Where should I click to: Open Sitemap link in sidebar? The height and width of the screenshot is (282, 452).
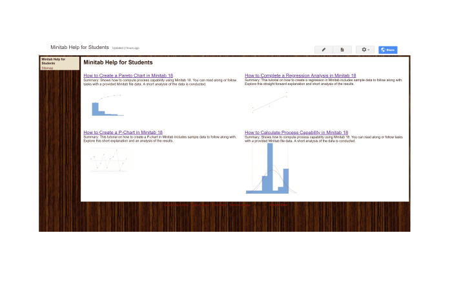point(47,68)
